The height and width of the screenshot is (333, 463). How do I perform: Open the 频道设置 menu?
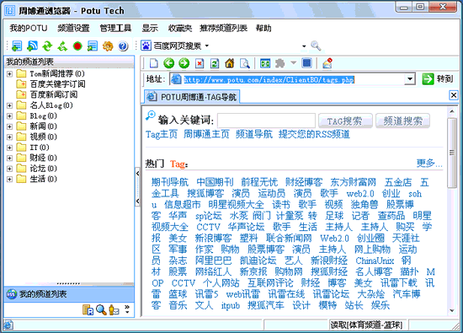click(73, 28)
